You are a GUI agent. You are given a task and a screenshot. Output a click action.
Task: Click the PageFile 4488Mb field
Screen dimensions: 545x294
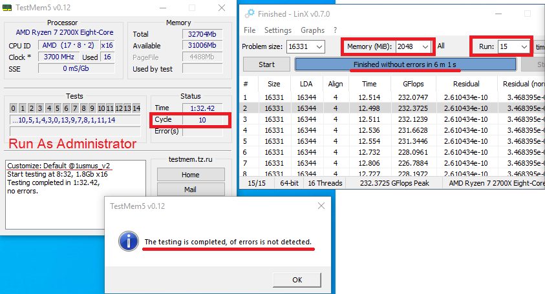pos(202,57)
